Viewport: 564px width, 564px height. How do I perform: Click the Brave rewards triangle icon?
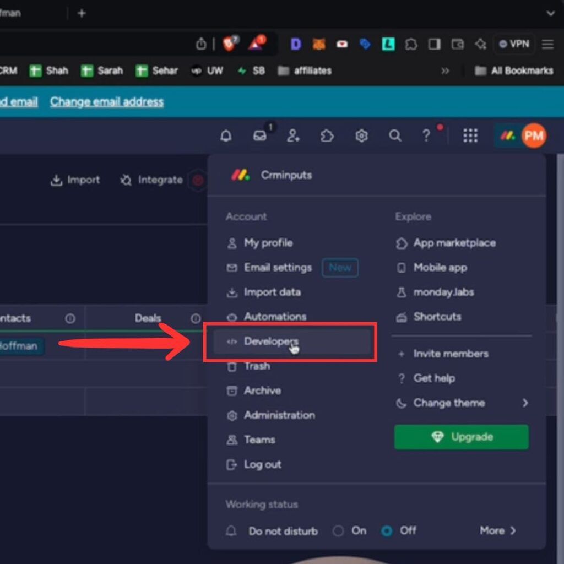[x=256, y=44]
